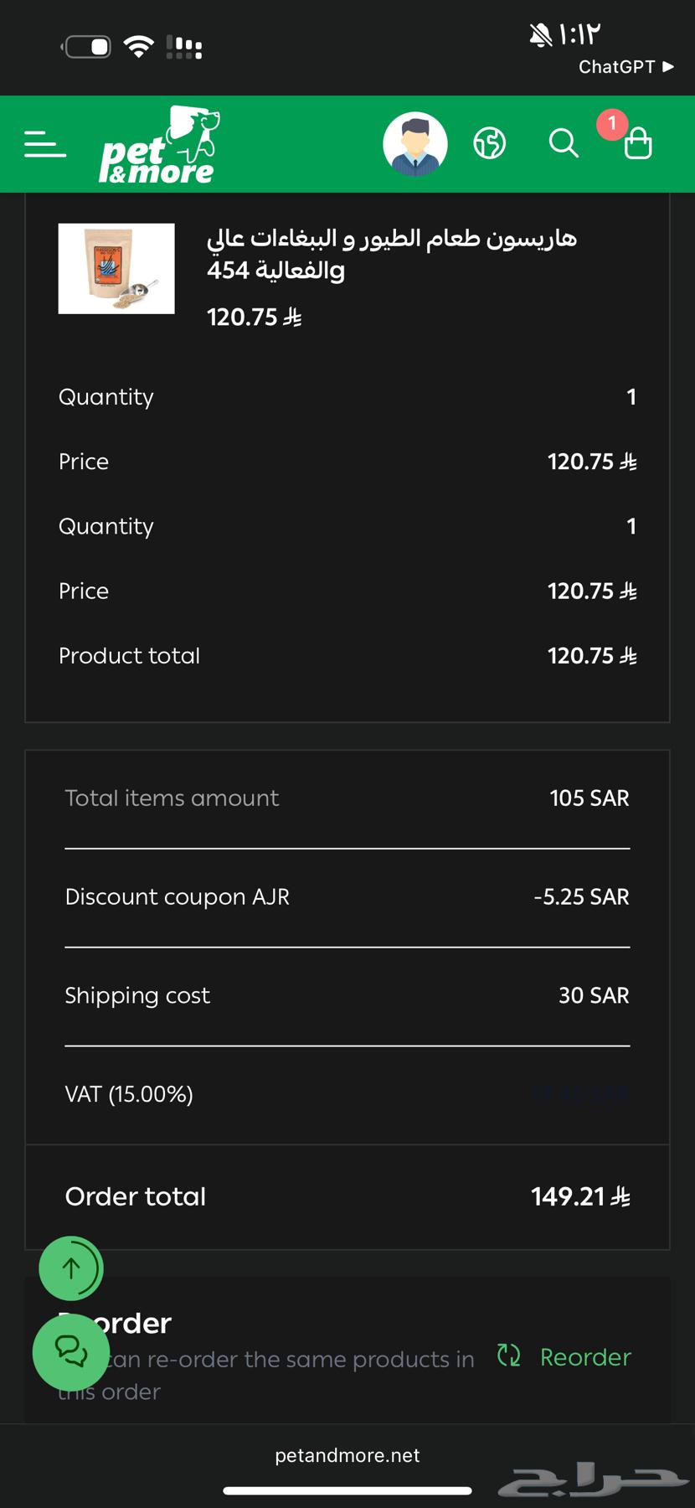695x1508 pixels.
Task: Open the Arabic product title link
Action: (x=392, y=254)
